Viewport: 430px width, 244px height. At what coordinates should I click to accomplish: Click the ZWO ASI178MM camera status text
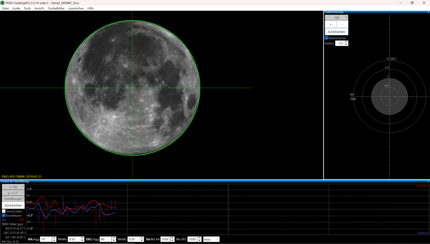tap(21, 177)
